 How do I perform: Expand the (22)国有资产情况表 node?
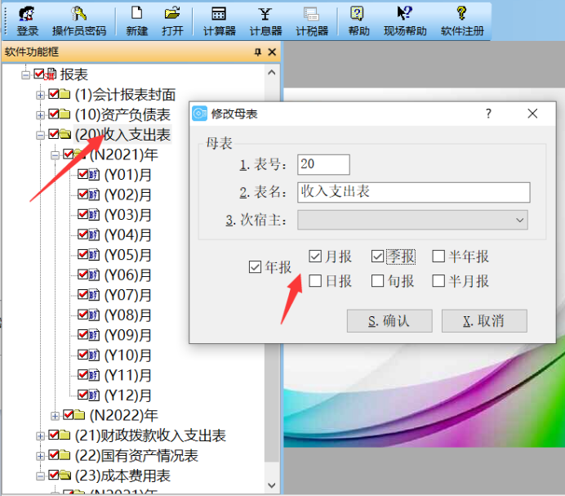coord(40,456)
